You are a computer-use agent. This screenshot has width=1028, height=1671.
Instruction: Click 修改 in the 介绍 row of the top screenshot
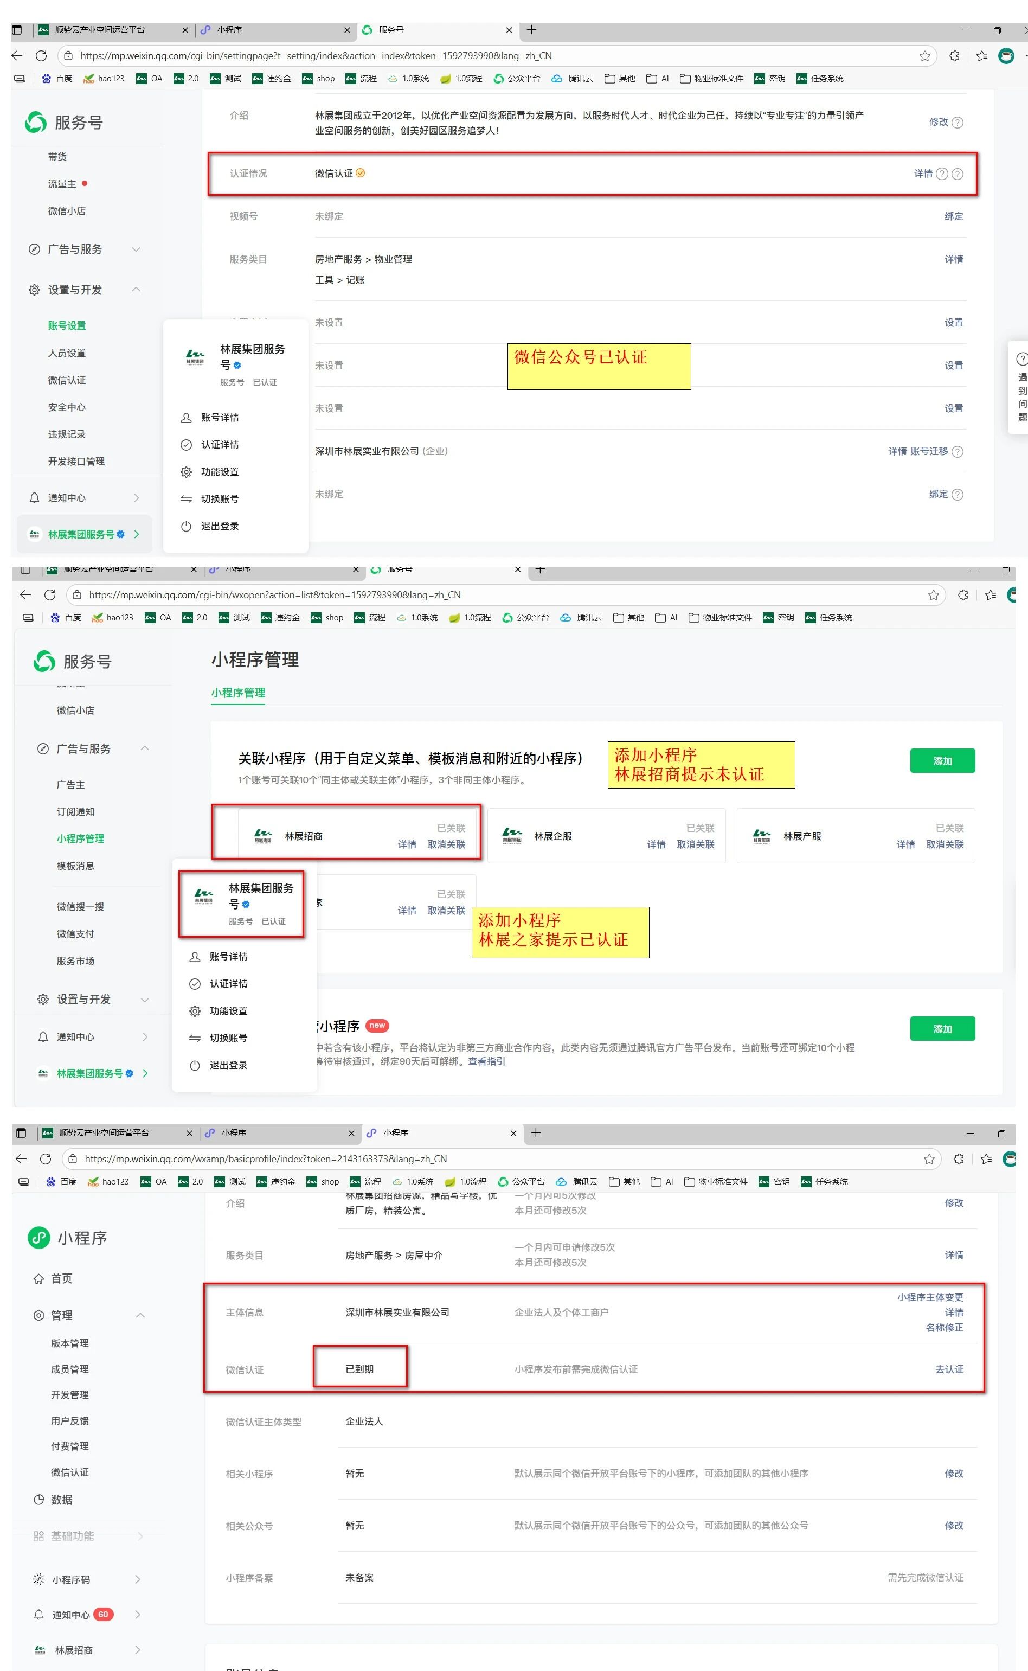coord(938,123)
